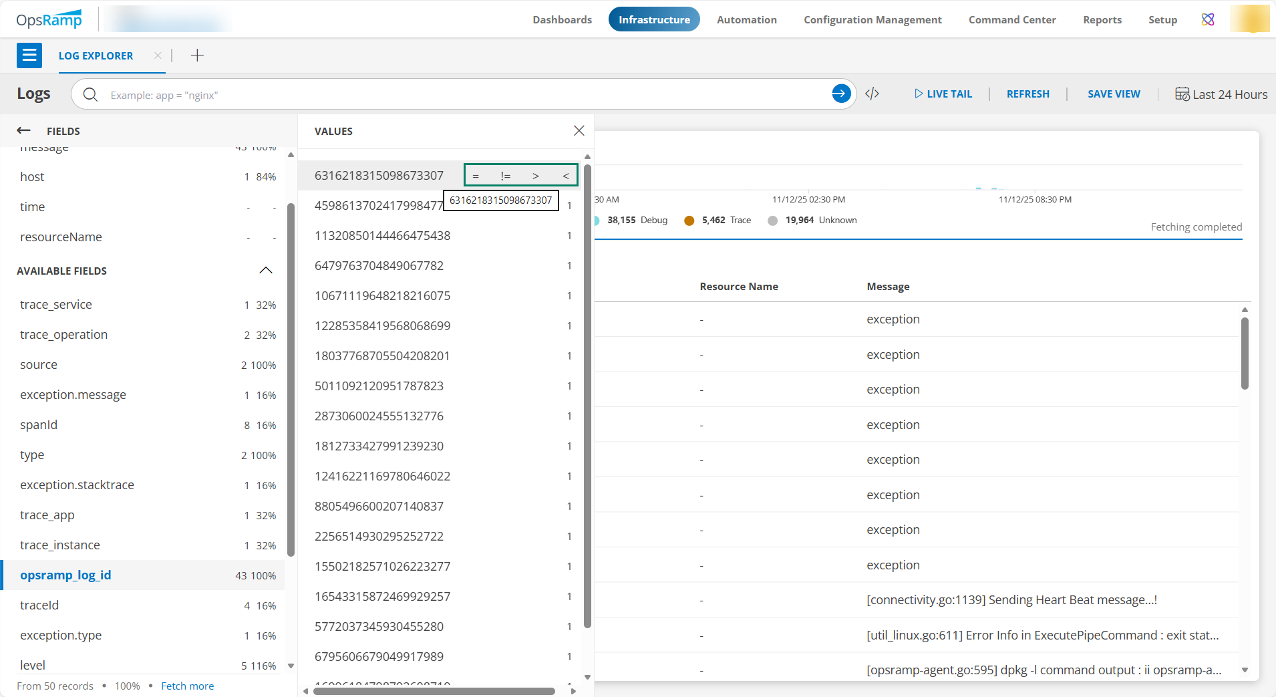
Task: Apply the equals filter operator
Action: (x=476, y=176)
